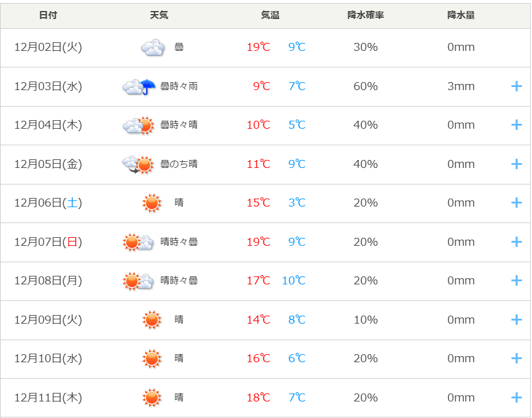Expand 12月06日 details with plus icon
Image resolution: width=532 pixels, height=418 pixels.
tap(516, 203)
